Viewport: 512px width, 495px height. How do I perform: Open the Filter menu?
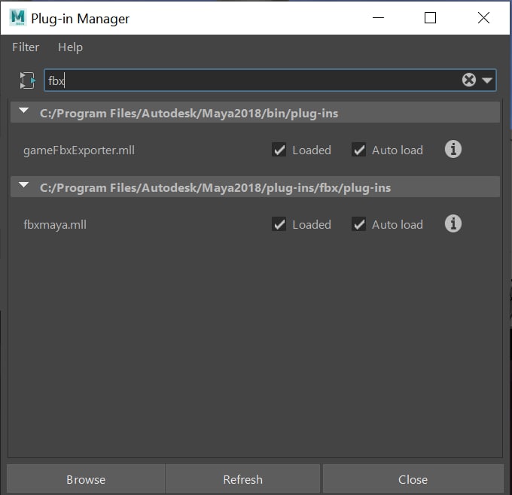[26, 47]
